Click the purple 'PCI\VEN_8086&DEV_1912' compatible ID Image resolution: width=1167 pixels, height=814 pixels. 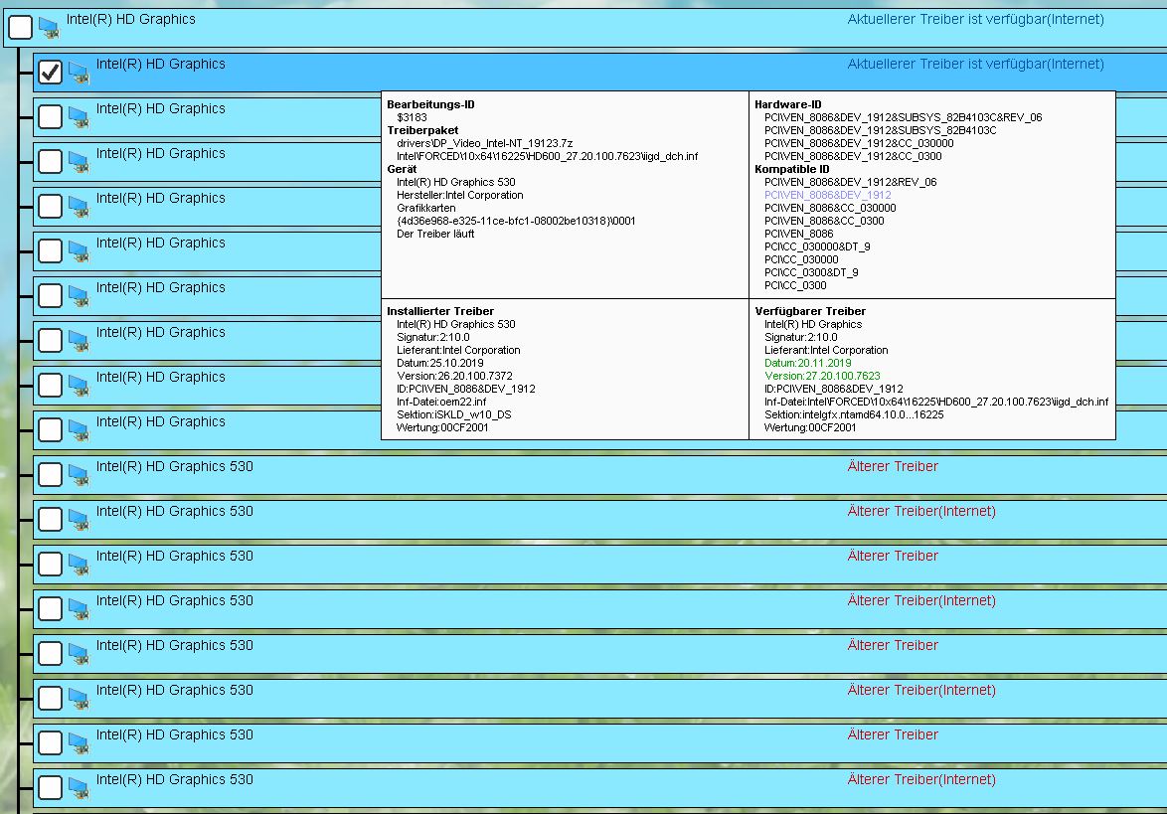(x=828, y=195)
